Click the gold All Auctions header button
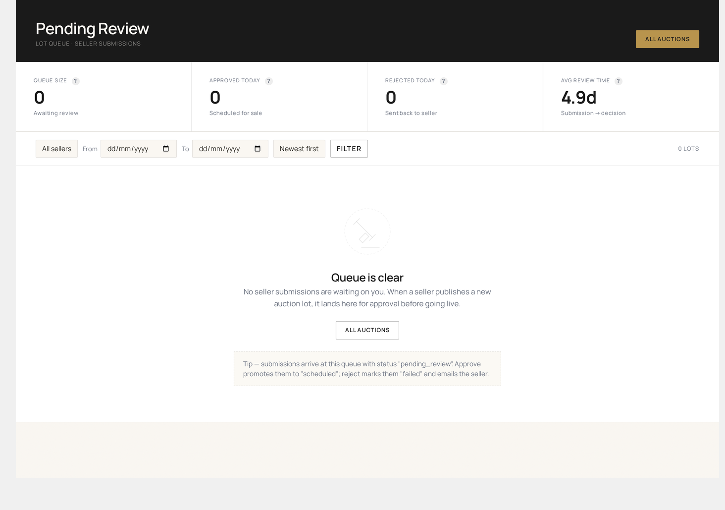The height and width of the screenshot is (510, 725). [x=667, y=39]
